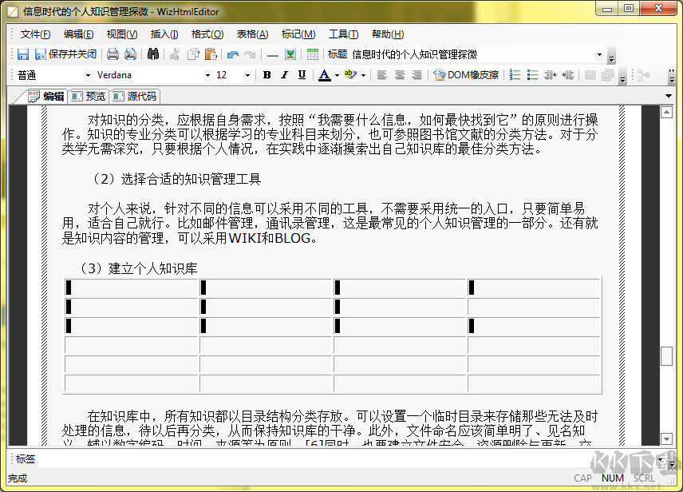Open the highlight color dropdown arrow
The image size is (683, 492).
click(363, 75)
